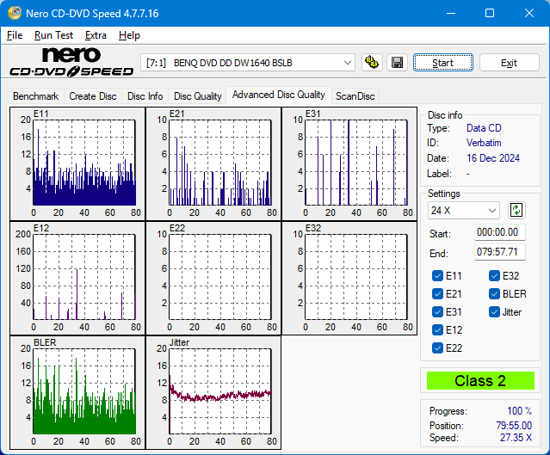Switch to the ScanDisc tab
Image resolution: width=550 pixels, height=455 pixels.
(x=355, y=96)
